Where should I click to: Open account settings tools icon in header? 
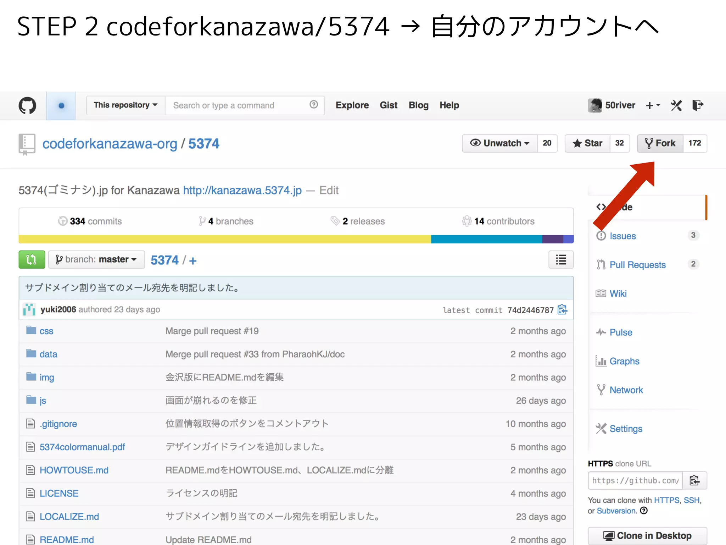point(676,105)
